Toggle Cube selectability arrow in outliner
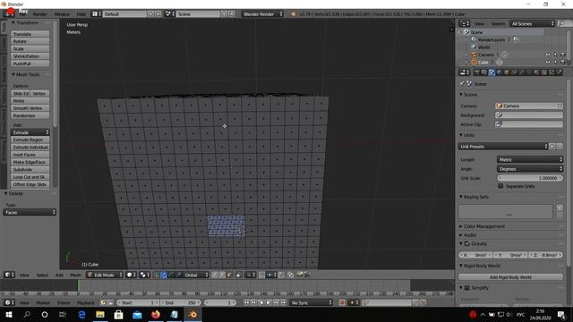 point(555,62)
